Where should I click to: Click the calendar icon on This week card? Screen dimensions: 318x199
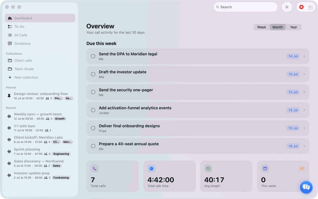(x=265, y=169)
